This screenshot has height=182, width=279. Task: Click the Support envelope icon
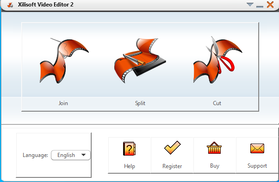257,148
